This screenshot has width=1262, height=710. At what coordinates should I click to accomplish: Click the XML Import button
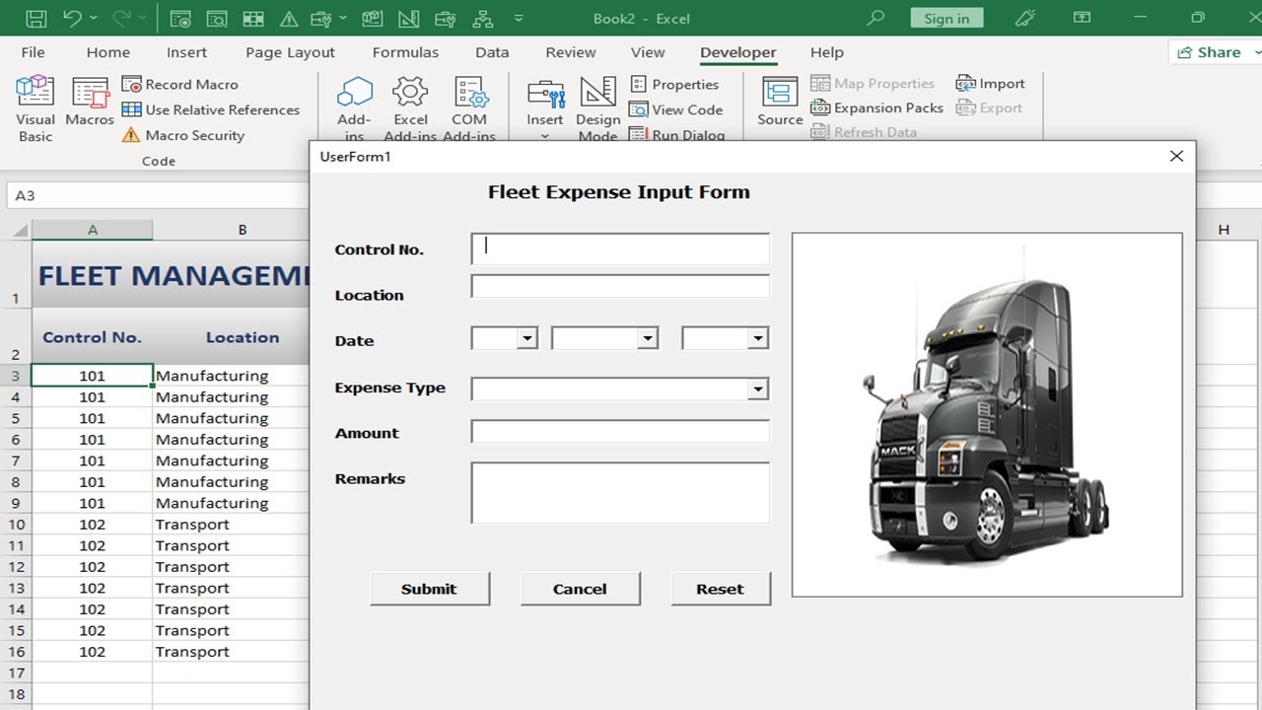pos(991,84)
